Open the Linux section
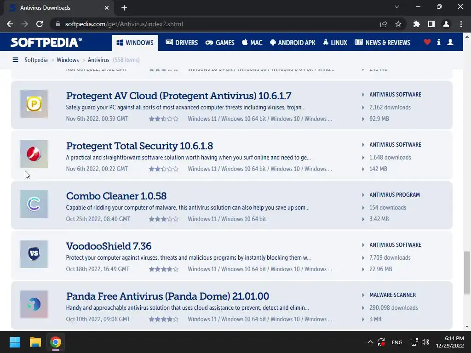This screenshot has width=471, height=353. 335,43
